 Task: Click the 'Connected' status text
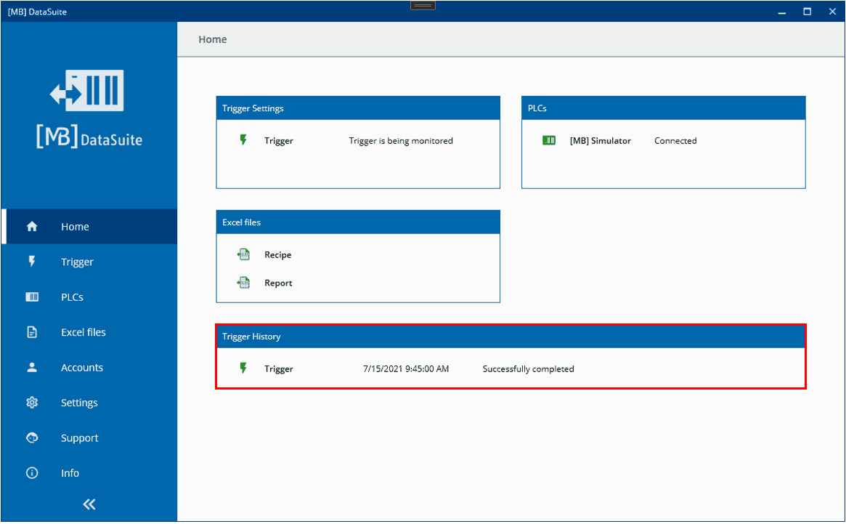(675, 140)
